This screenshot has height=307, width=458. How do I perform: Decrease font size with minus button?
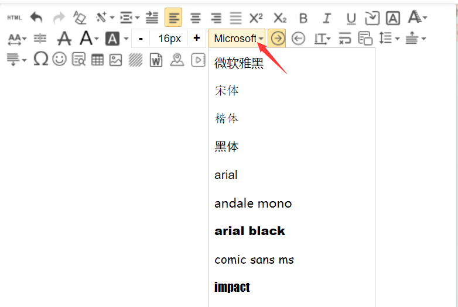[x=141, y=39]
